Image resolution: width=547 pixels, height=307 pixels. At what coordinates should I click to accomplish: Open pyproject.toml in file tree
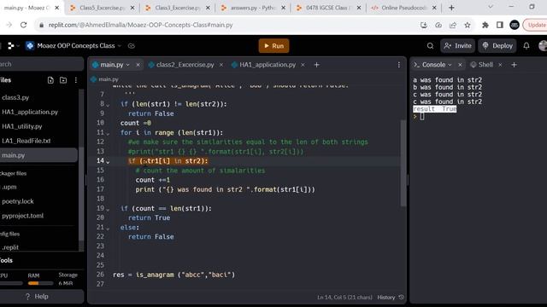click(23, 216)
